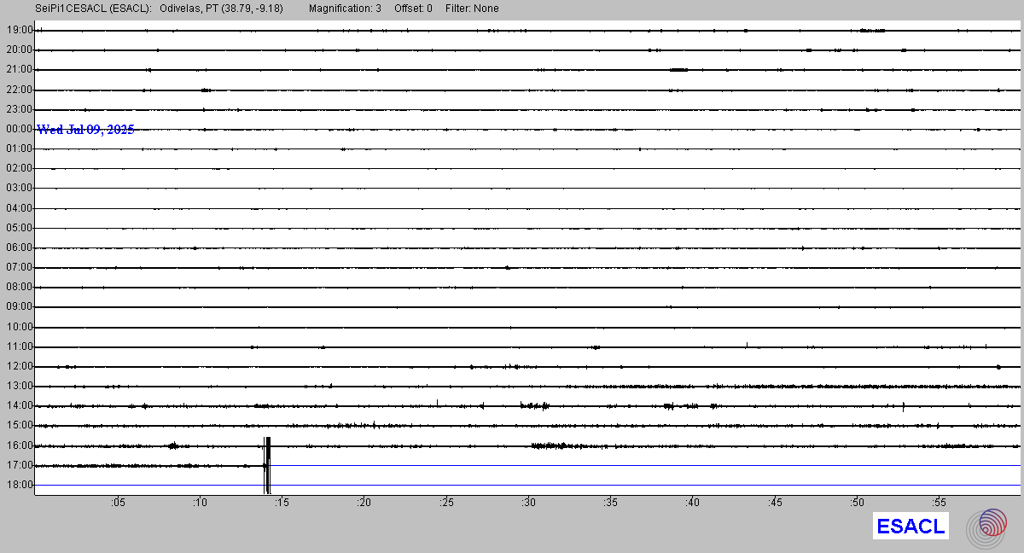Click the :05 minute axis marker

click(x=117, y=503)
